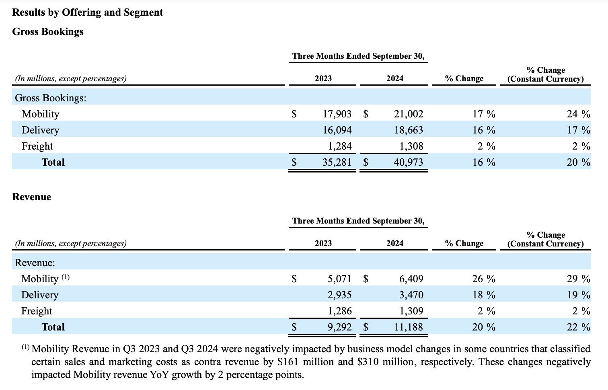This screenshot has height=390, width=608.
Task: Click the "Gross Bookings" section heading
Action: [x=48, y=32]
